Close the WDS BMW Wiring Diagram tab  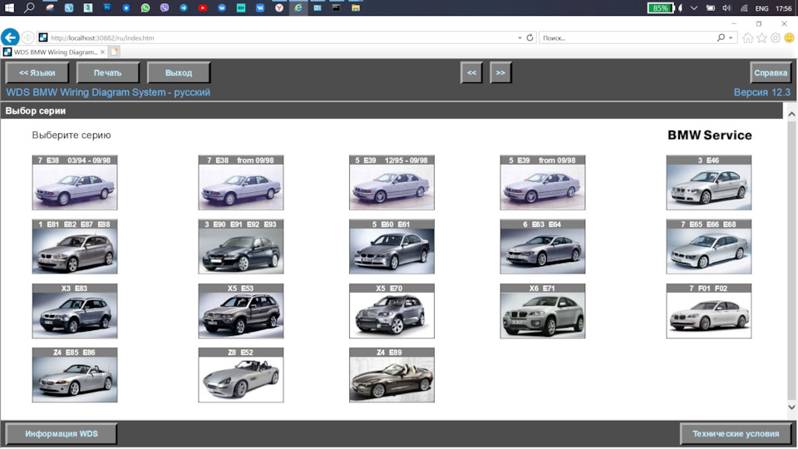102,52
